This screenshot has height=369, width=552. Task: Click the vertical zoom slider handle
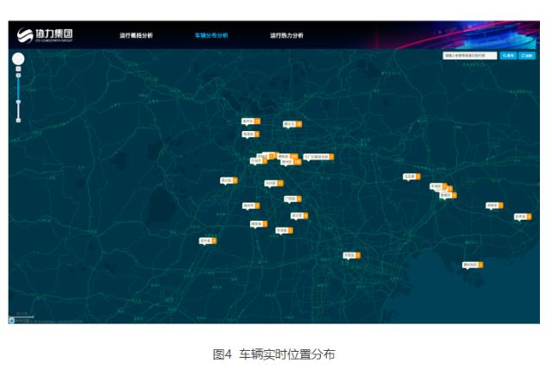click(18, 102)
